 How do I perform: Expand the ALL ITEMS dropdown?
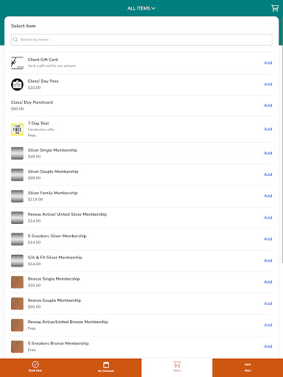[141, 8]
